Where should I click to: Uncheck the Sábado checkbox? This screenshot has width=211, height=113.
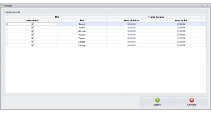[x=32, y=42]
